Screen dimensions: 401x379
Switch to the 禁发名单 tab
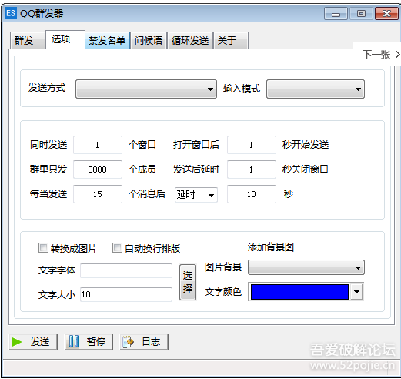pos(107,41)
